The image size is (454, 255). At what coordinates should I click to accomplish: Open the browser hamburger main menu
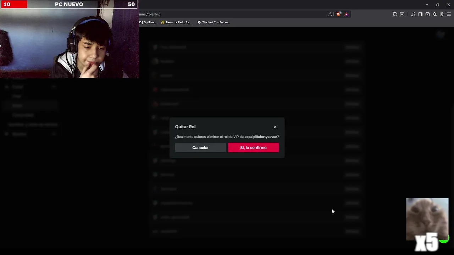click(x=449, y=14)
